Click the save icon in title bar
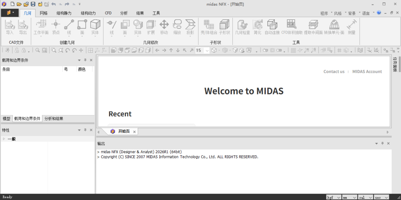Viewport: 401px width, 200px height. click(x=33, y=4)
